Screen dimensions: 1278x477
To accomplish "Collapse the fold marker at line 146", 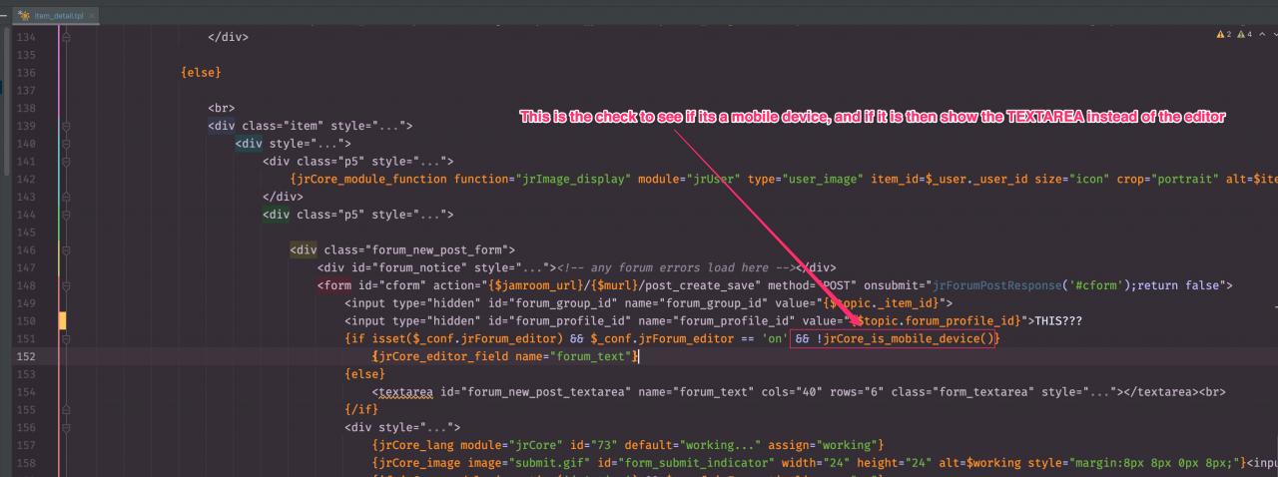I will pos(66,250).
